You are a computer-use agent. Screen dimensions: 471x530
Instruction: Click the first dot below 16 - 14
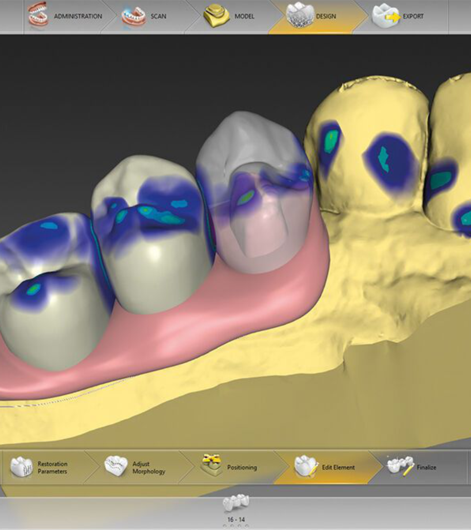point(224,526)
